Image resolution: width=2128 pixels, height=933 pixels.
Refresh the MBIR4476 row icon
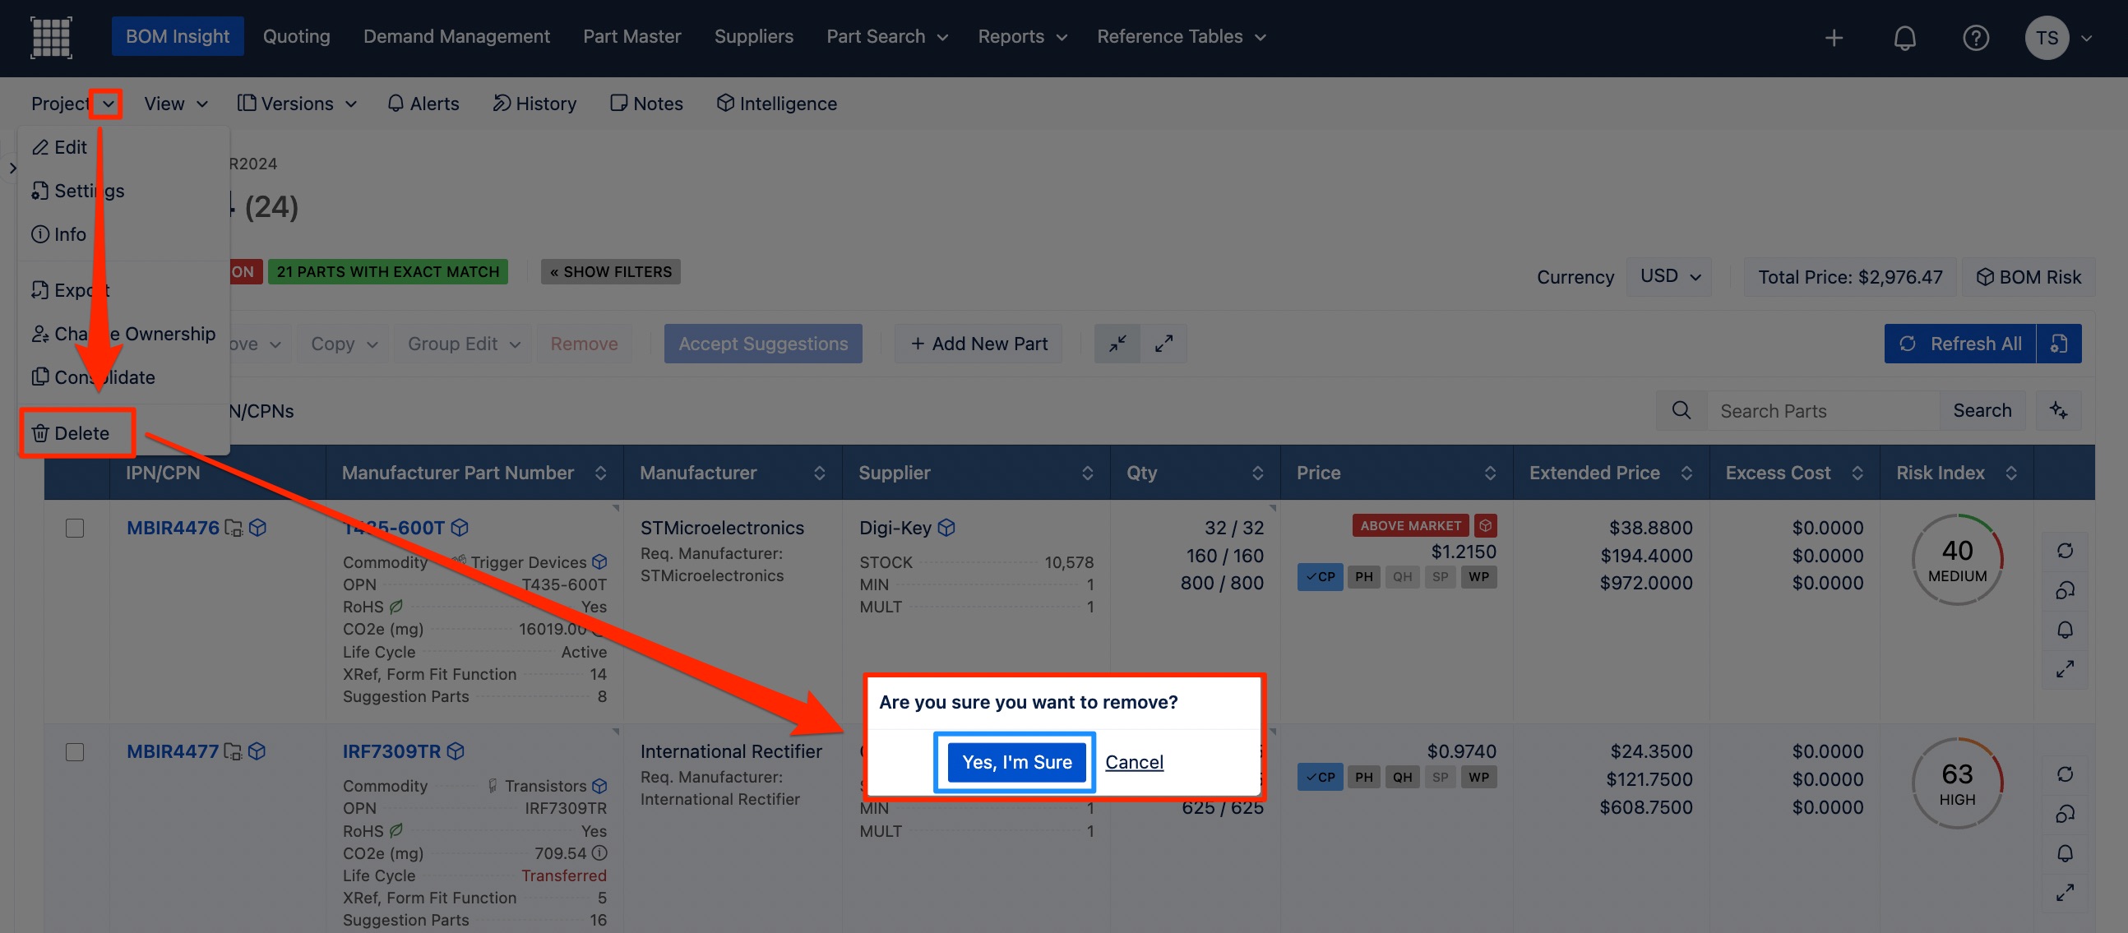(x=2065, y=550)
